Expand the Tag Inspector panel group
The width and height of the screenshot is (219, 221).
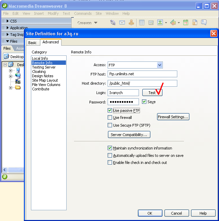pyautogui.click(x=8, y=34)
